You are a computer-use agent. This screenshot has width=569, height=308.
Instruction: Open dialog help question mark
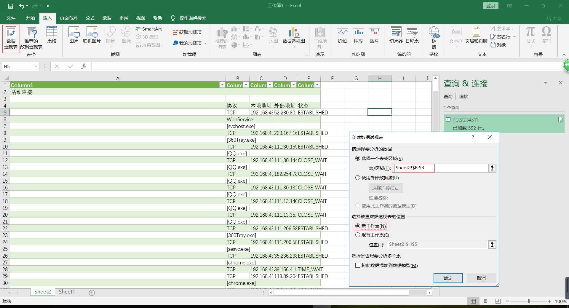[473, 137]
